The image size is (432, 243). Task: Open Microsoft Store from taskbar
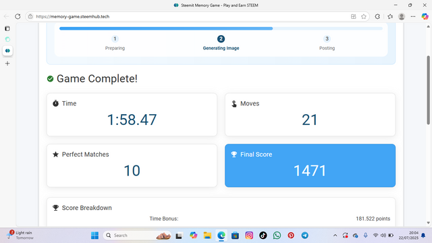235,236
